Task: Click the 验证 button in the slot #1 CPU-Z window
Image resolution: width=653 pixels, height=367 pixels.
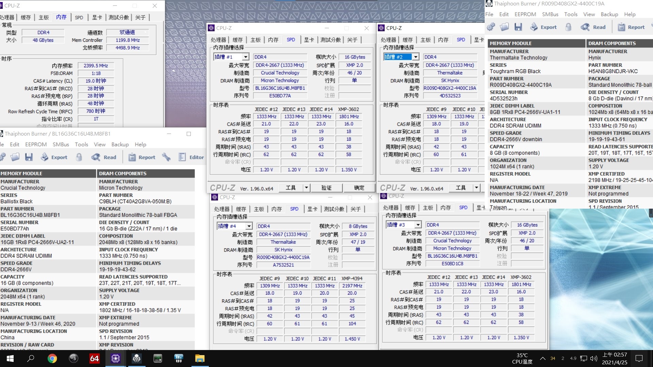Action: coord(326,188)
